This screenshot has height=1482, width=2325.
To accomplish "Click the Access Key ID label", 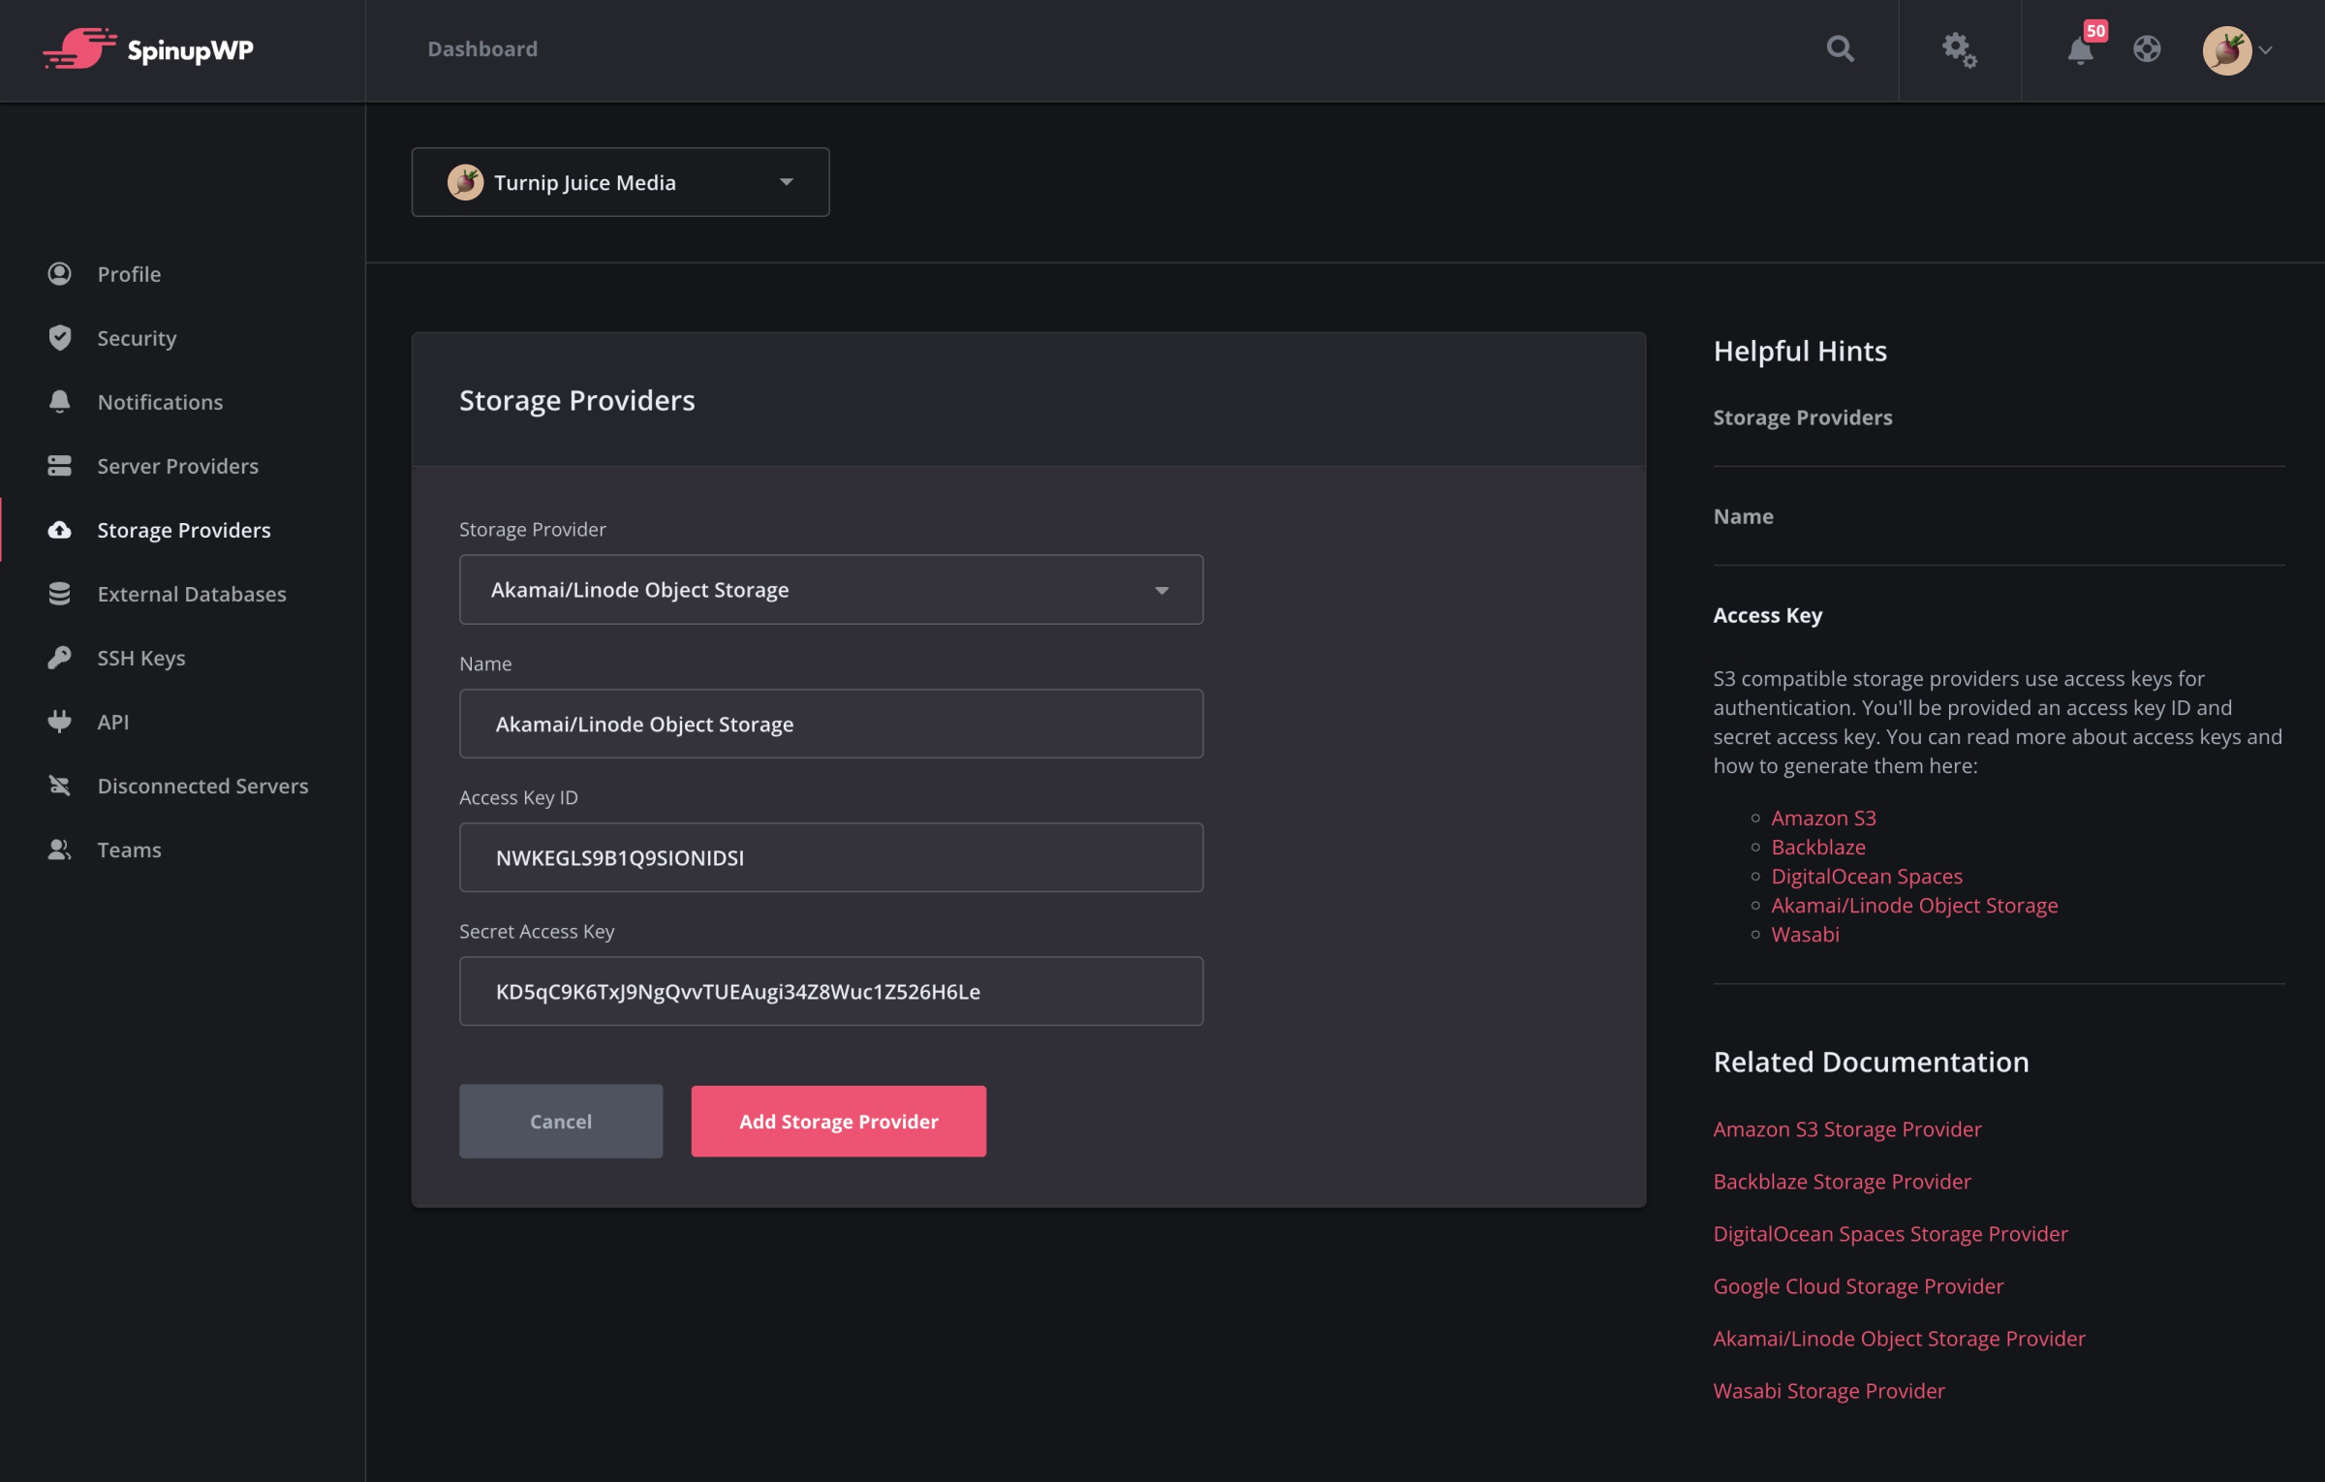I will [518, 797].
